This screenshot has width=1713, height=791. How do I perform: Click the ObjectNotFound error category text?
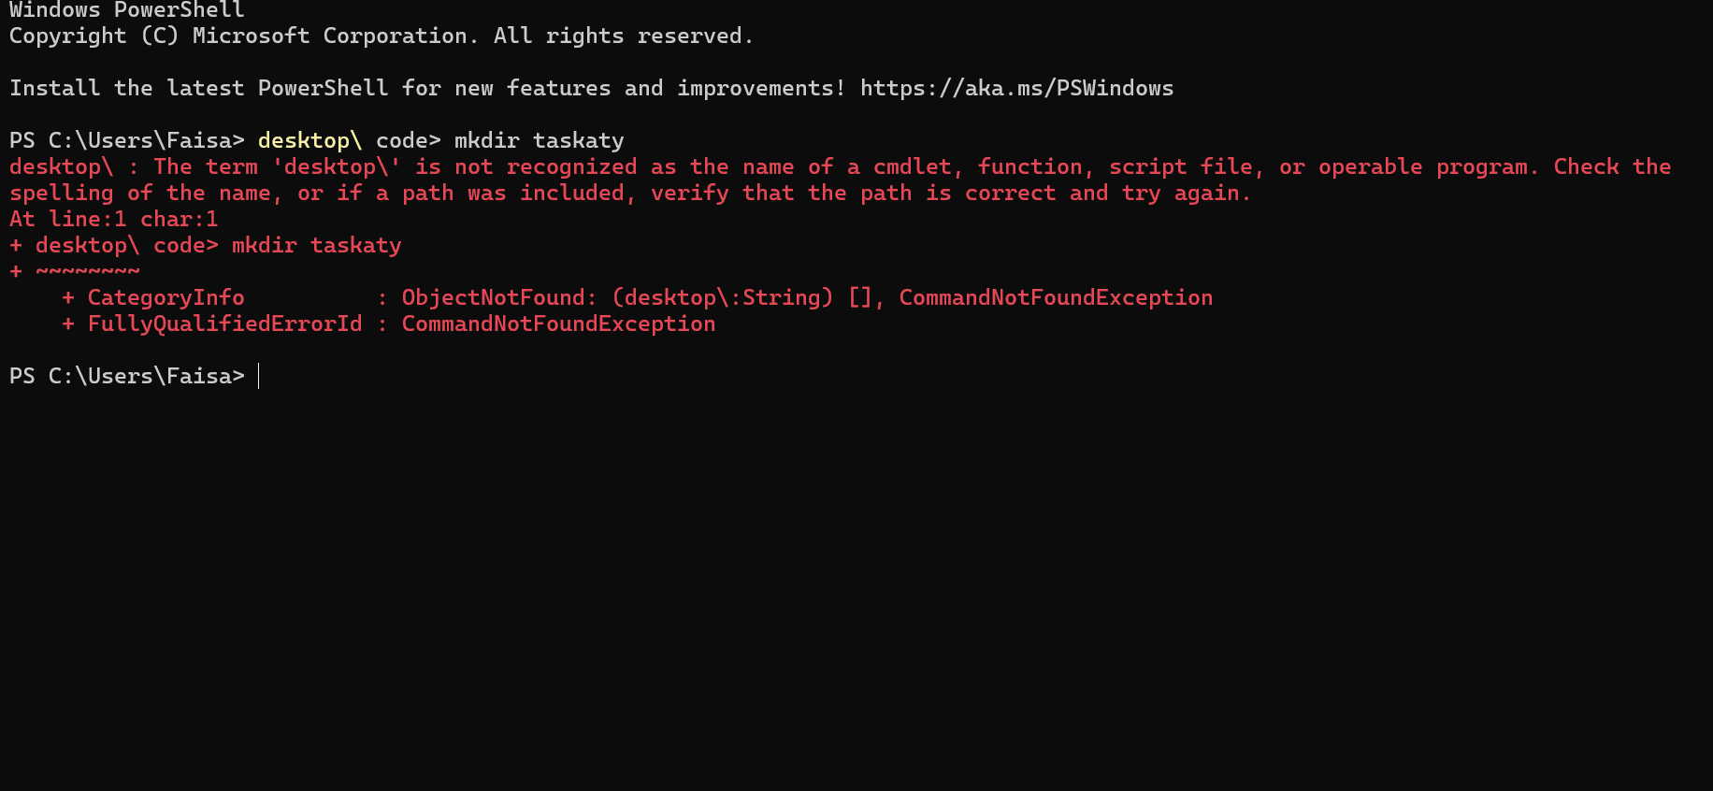click(x=498, y=297)
